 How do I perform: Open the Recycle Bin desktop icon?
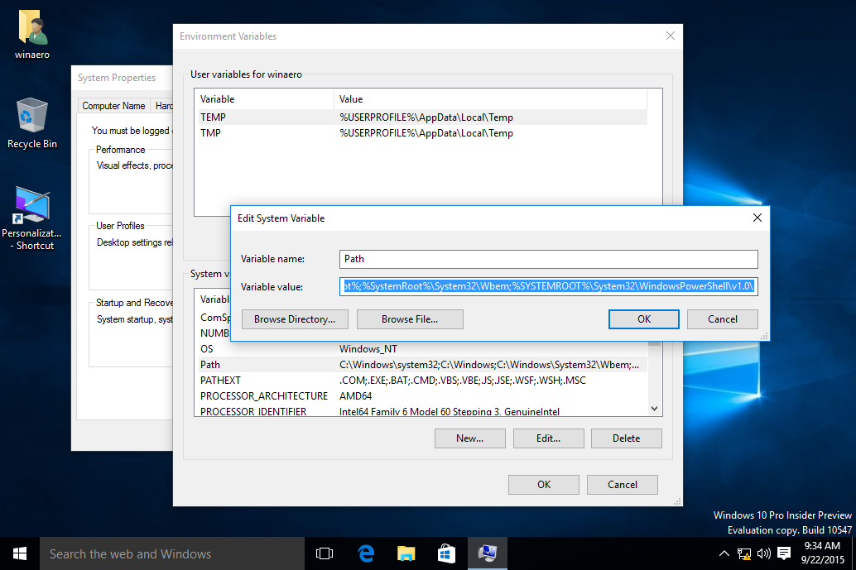[x=31, y=120]
